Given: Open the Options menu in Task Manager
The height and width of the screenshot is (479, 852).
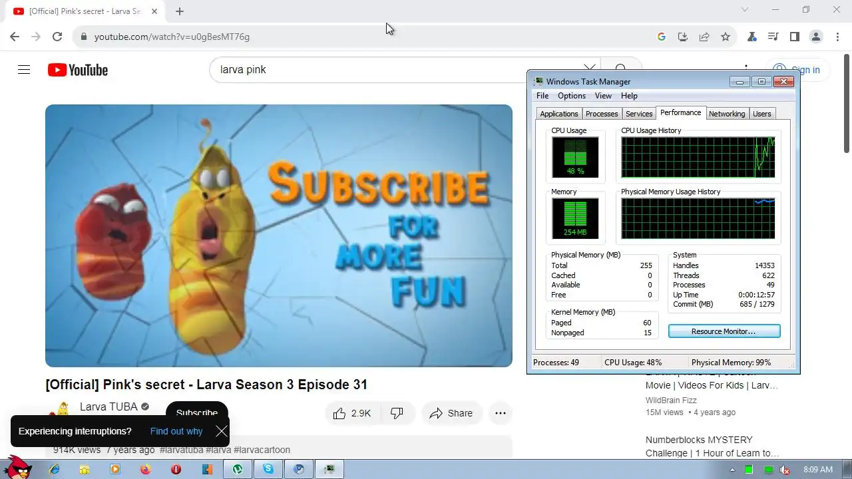Looking at the screenshot, I should 572,96.
